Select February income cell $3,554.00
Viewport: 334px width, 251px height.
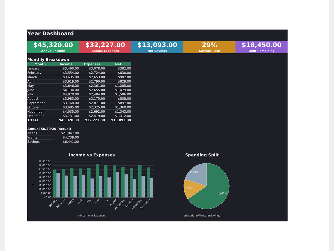(x=66, y=73)
